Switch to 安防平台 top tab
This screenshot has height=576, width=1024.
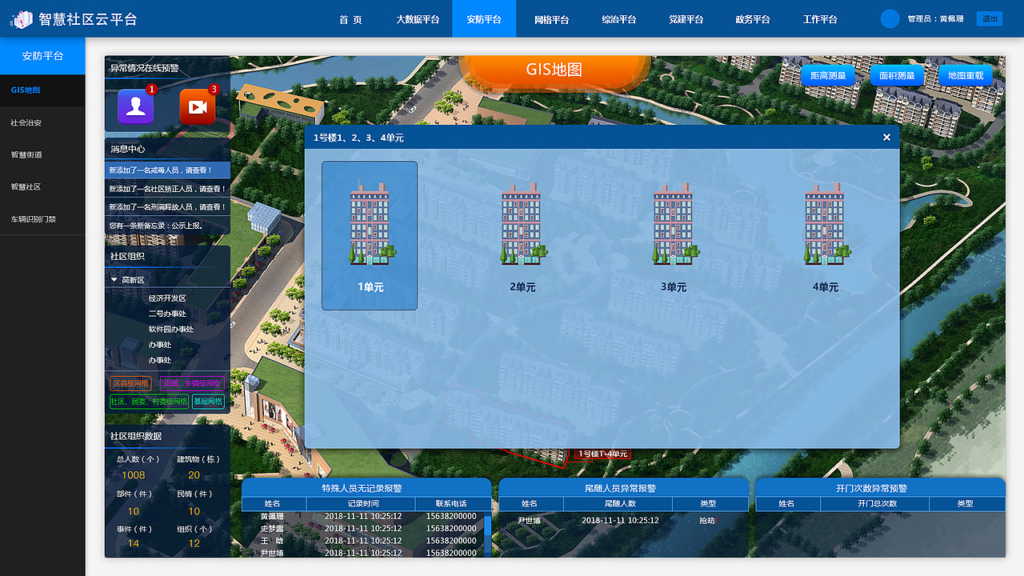click(x=484, y=19)
